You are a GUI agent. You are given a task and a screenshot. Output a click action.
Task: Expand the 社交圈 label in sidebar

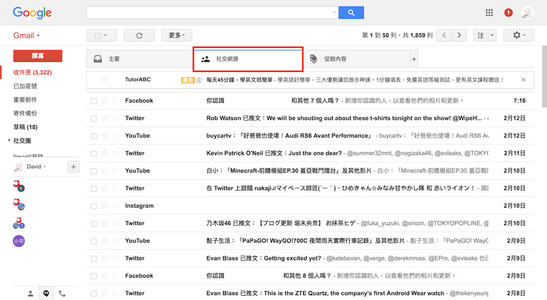[x=9, y=140]
